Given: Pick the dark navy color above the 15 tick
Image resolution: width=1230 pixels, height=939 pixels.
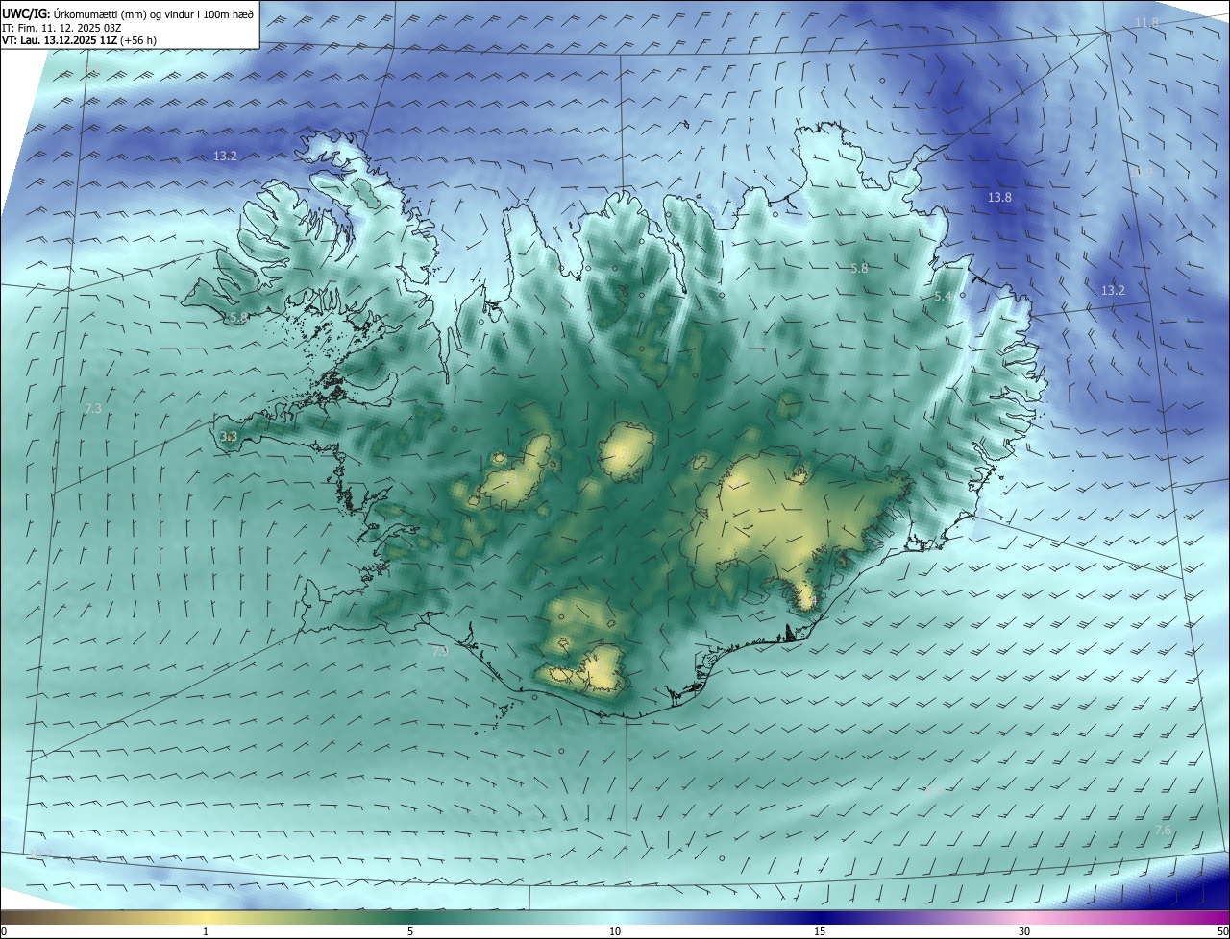Looking at the screenshot, I should [820, 918].
